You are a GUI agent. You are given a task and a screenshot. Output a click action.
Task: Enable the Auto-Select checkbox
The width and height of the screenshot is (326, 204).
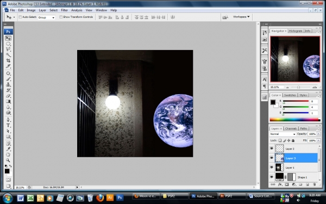pos(20,17)
